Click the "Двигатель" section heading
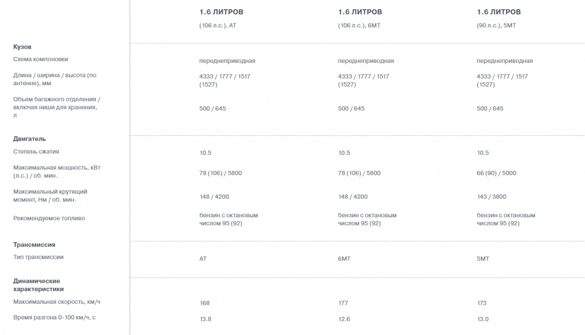 [x=29, y=139]
